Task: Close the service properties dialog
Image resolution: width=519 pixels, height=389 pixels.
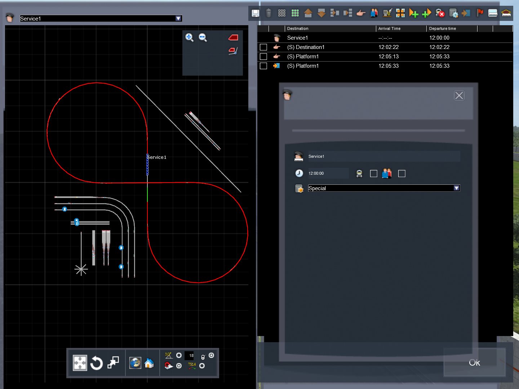Action: [x=459, y=95]
